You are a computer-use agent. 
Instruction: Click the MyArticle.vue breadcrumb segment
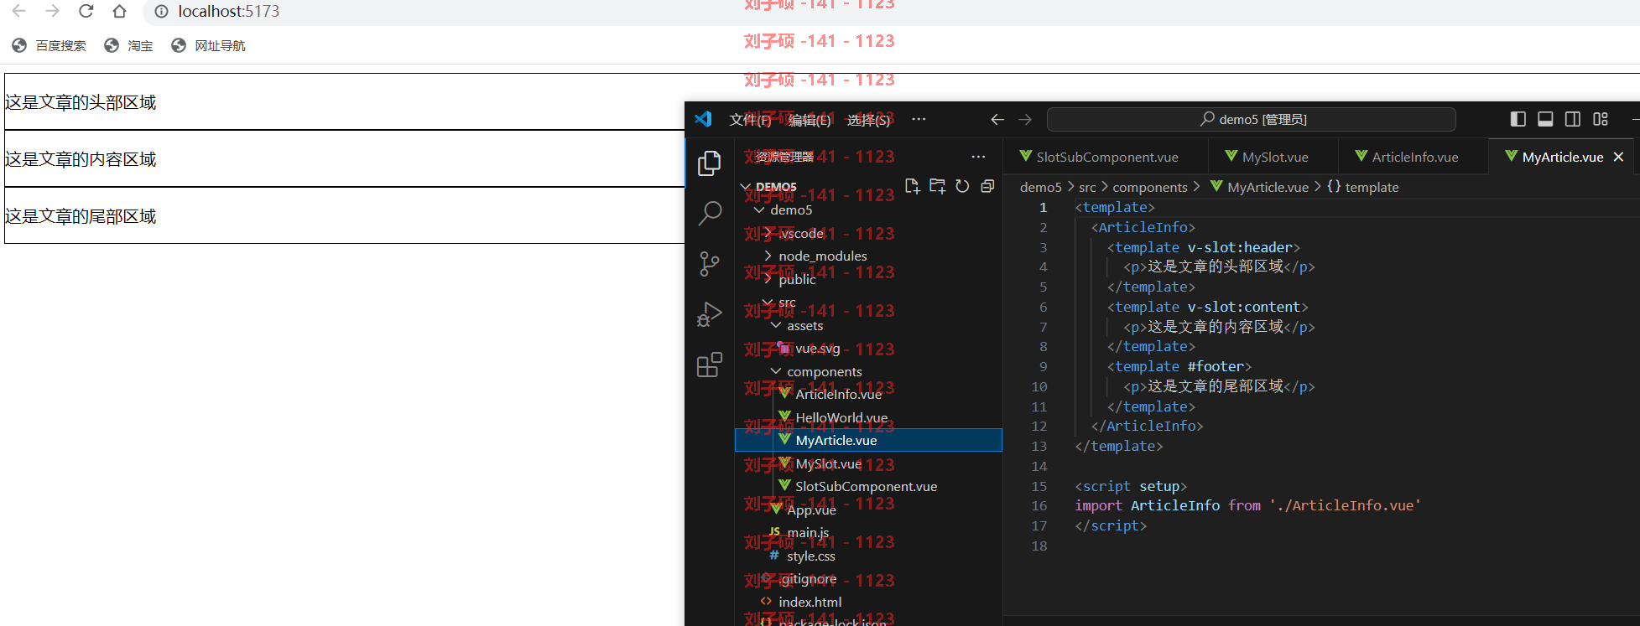(1259, 188)
